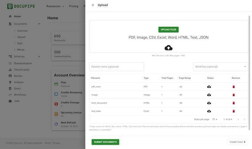Click the Submit Documents button
252x149 pixels.
[x=105, y=142]
